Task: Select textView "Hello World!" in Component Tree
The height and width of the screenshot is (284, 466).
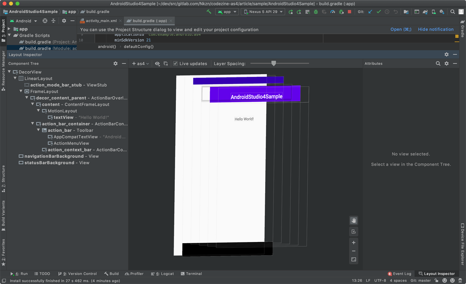Action: click(x=78, y=117)
